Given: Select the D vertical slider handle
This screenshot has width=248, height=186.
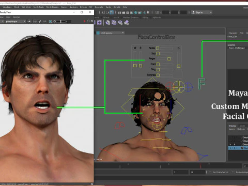Looking at the screenshot, I should click(x=179, y=66).
